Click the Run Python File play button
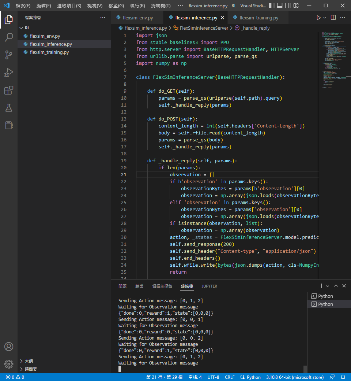This screenshot has height=381, width=351. 318,18
